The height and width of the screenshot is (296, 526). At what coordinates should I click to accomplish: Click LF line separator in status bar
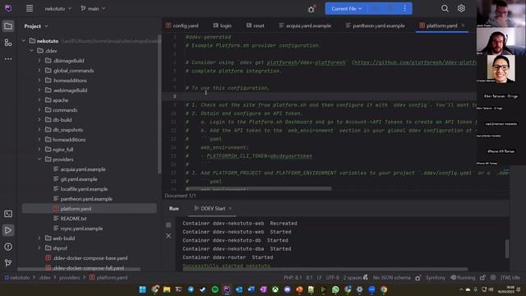click(319, 278)
